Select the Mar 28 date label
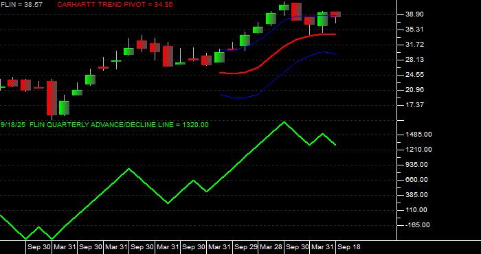 [x=271, y=247]
